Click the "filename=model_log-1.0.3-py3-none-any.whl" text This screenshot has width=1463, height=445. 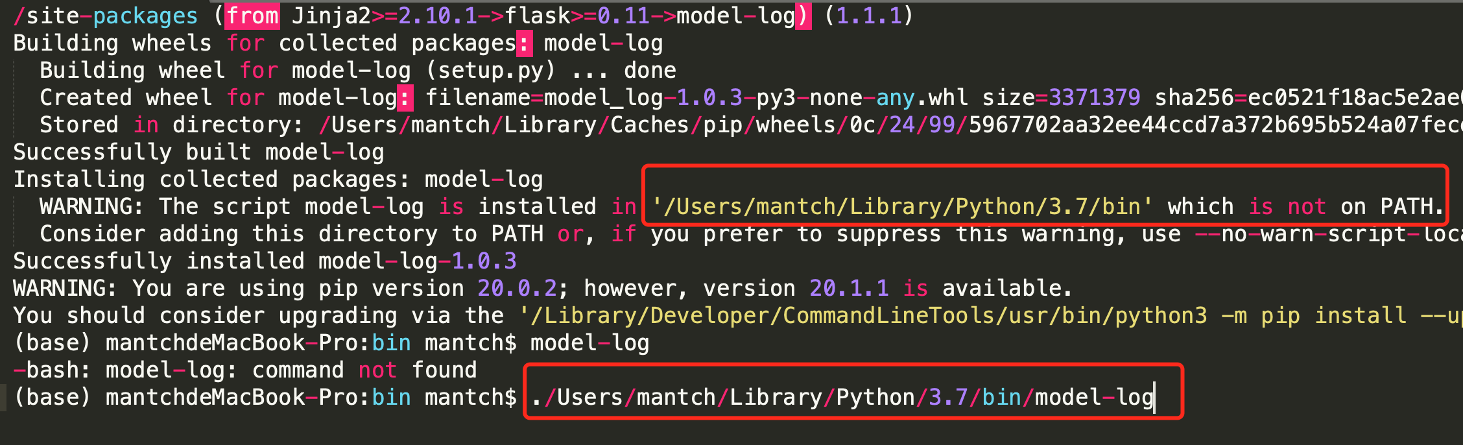coord(696,98)
